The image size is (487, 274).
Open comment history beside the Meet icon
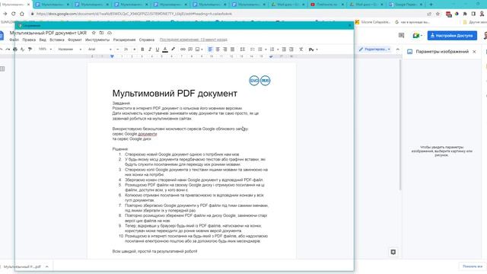click(401, 36)
